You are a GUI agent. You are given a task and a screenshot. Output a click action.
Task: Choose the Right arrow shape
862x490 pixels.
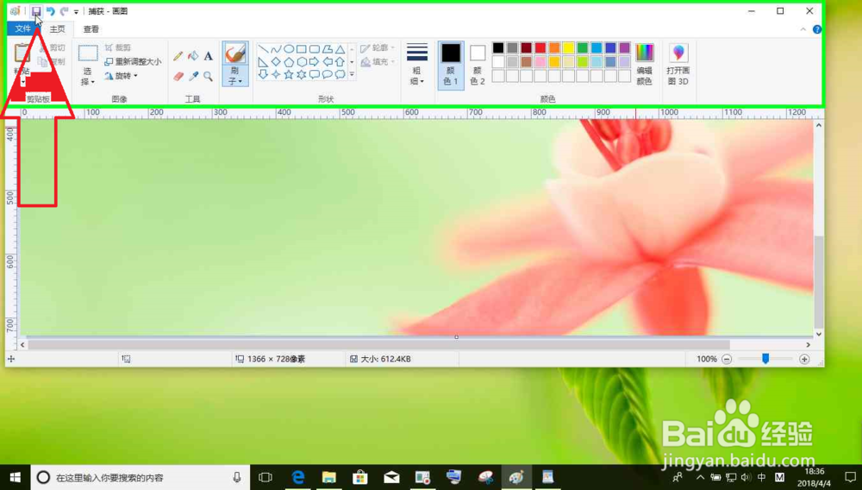pos(315,61)
